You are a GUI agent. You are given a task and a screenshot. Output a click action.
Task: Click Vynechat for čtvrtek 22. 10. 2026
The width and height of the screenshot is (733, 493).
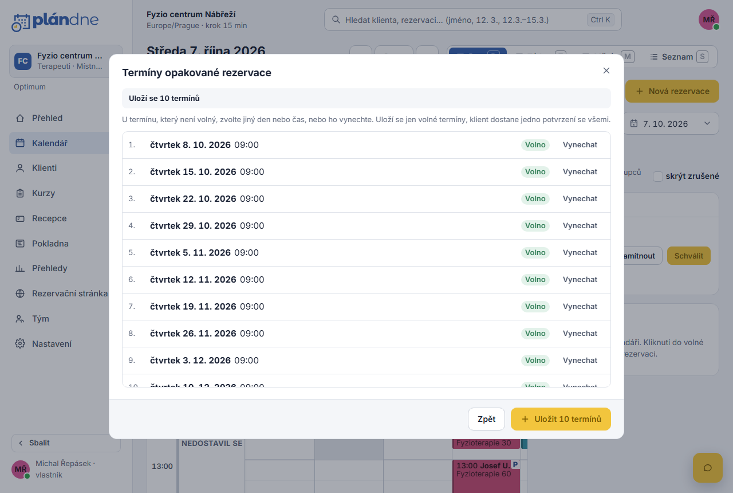pyautogui.click(x=580, y=199)
